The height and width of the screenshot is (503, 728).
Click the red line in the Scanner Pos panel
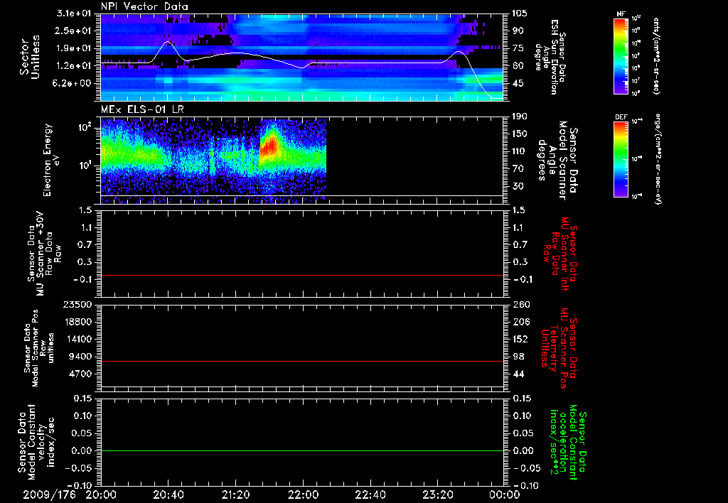(x=302, y=361)
